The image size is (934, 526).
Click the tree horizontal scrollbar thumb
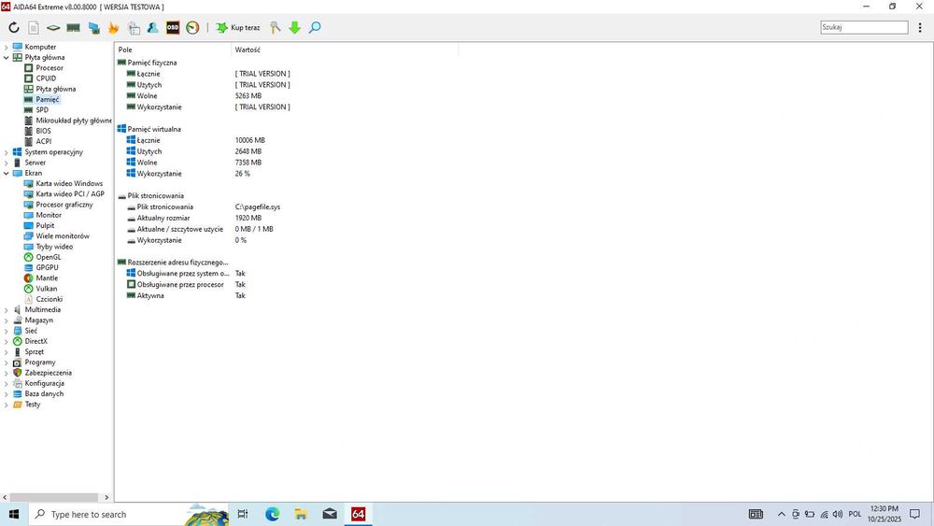54,497
